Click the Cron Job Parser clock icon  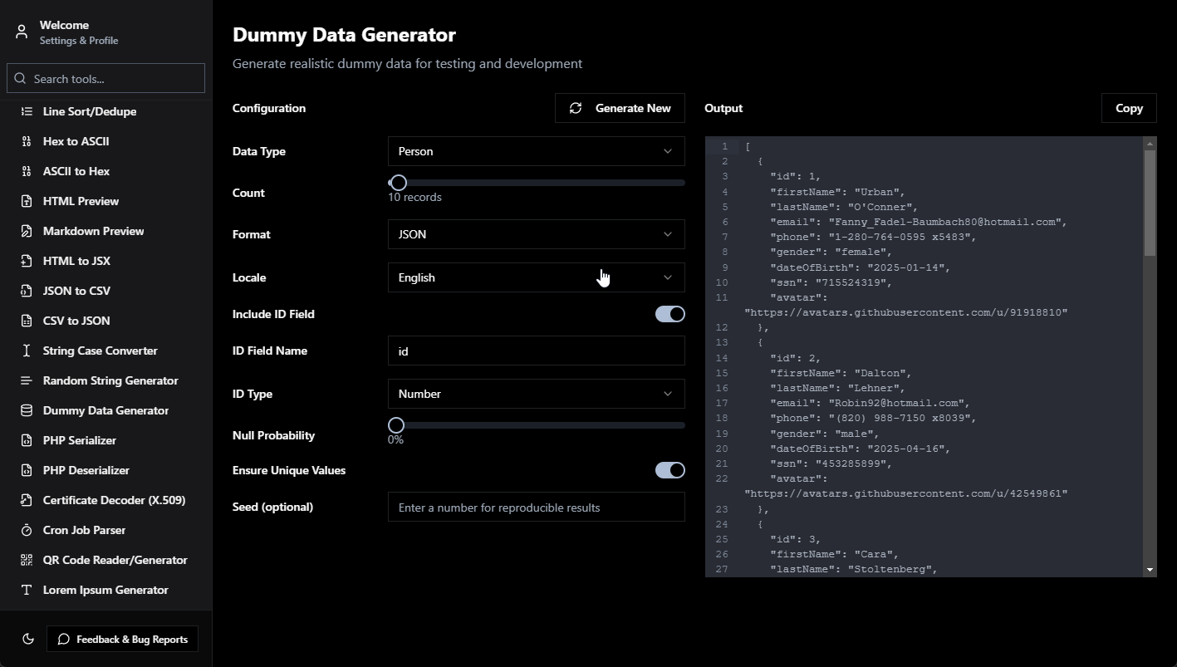pyautogui.click(x=27, y=530)
